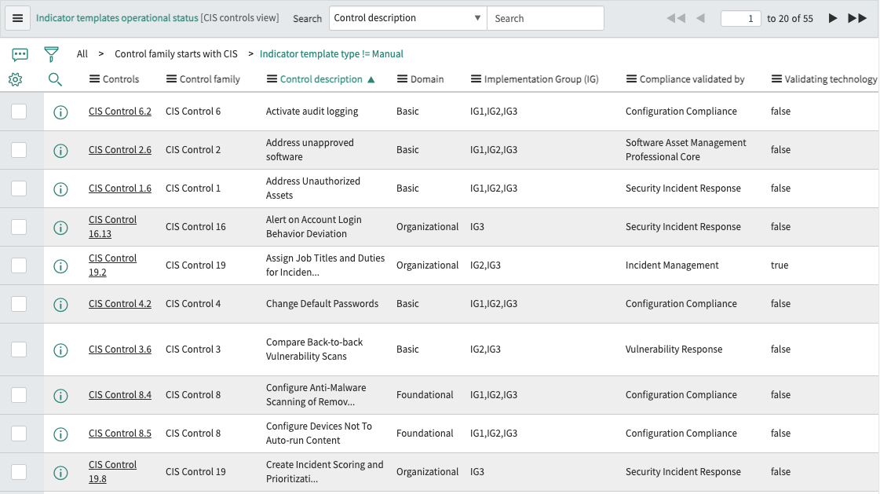This screenshot has width=880, height=494.
Task: Click 'Incident Management' cell
Action: click(x=672, y=265)
